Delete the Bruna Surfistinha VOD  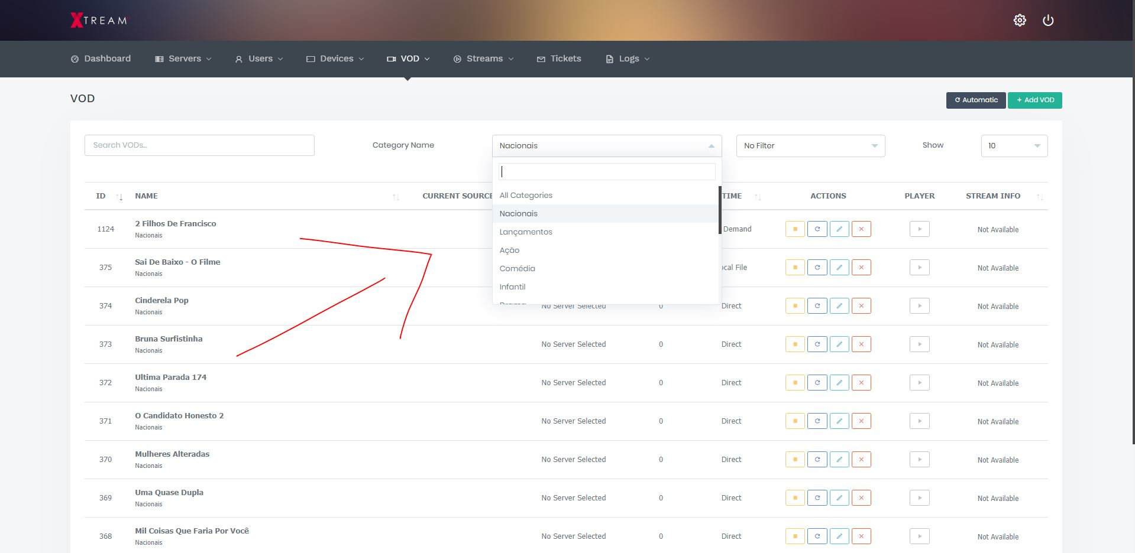pos(861,344)
